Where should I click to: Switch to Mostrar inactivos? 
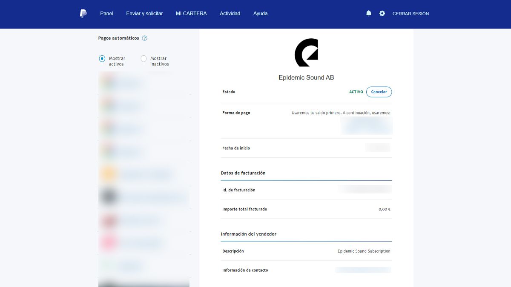click(x=144, y=58)
